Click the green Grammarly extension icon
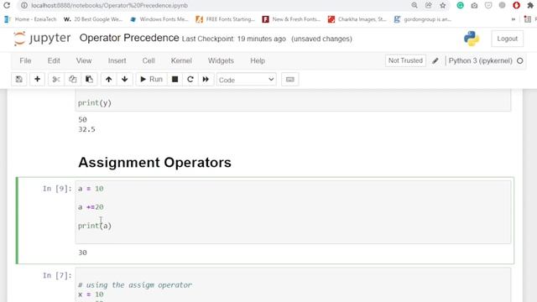This screenshot has width=537, height=302. pyautogui.click(x=461, y=5)
